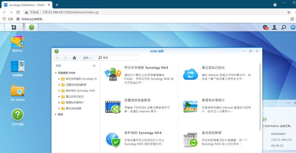Go forward in DSM Help window
This screenshot has width=296, height=153.
[x=65, y=58]
